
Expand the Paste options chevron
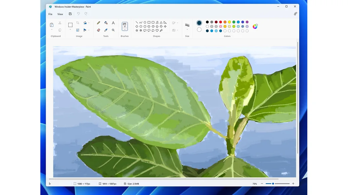(x=52, y=29)
